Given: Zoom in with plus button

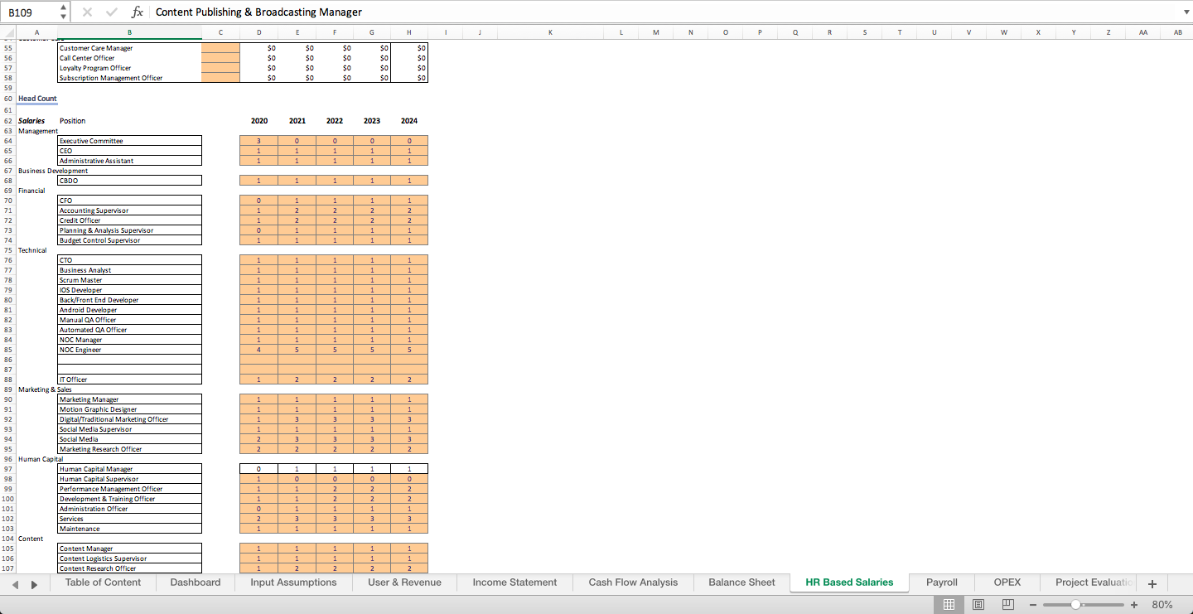Looking at the screenshot, I should pos(1134,605).
